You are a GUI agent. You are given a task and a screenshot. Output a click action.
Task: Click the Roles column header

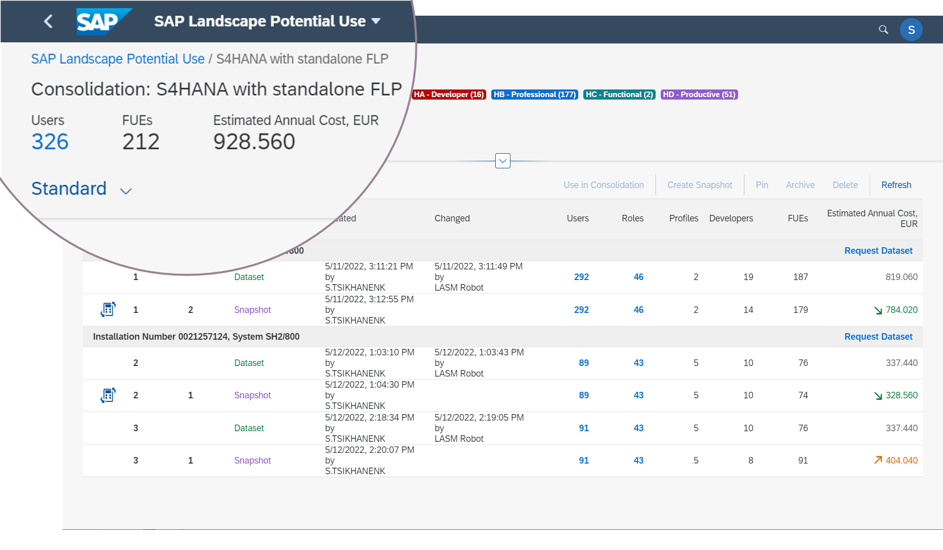[x=632, y=218]
